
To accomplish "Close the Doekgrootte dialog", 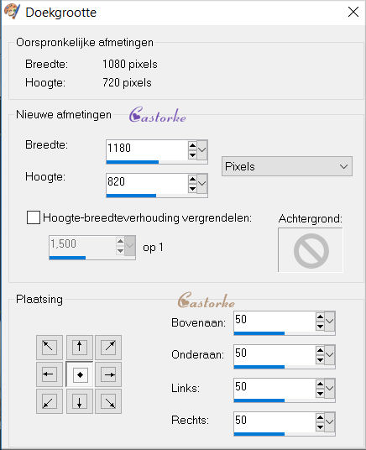I will [353, 12].
